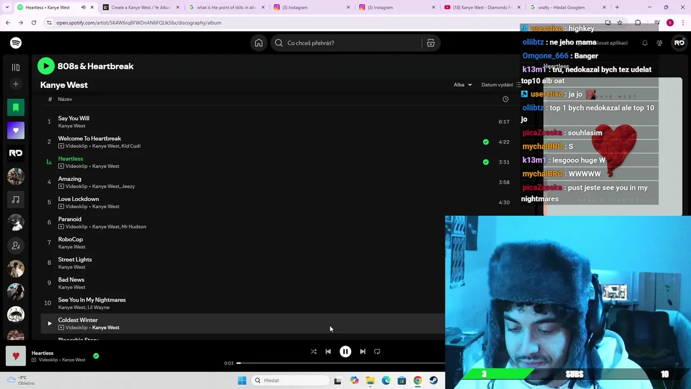Viewport: 691px width, 389px height.
Task: Skip to previous track
Action: click(328, 352)
